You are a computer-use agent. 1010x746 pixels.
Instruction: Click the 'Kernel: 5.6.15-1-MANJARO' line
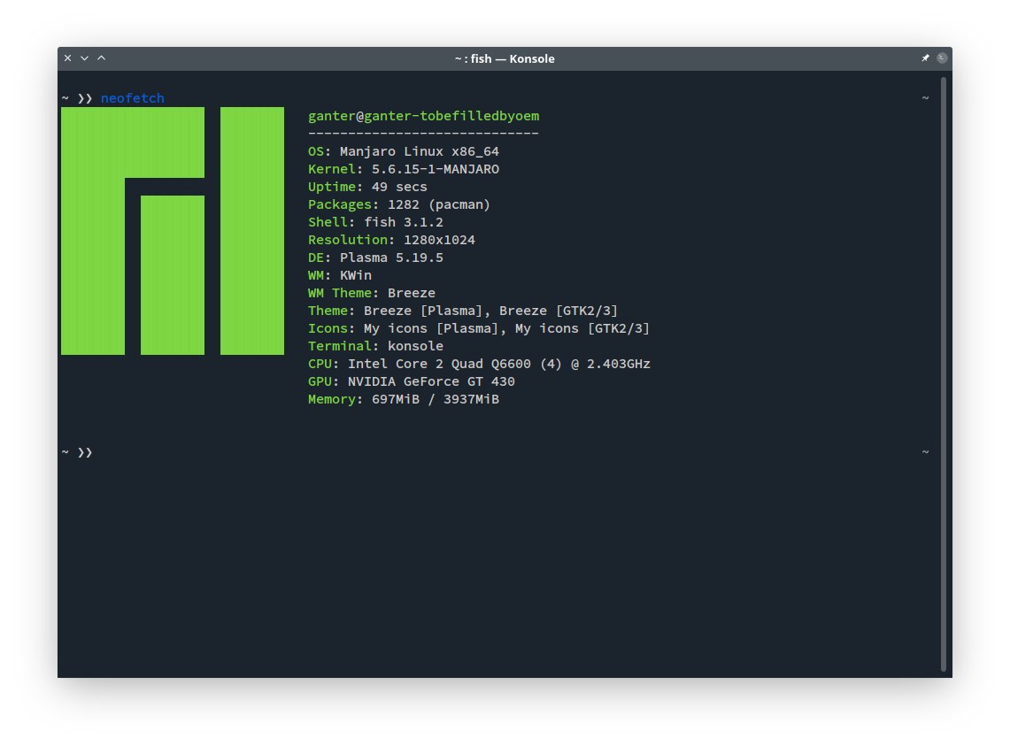(x=404, y=169)
